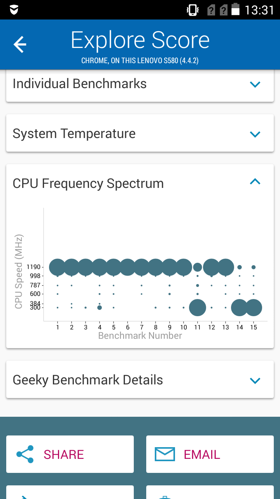This screenshot has height=499, width=280.
Task: Select medium bubble at benchmark 11, 1190 MHz
Action: click(x=198, y=267)
